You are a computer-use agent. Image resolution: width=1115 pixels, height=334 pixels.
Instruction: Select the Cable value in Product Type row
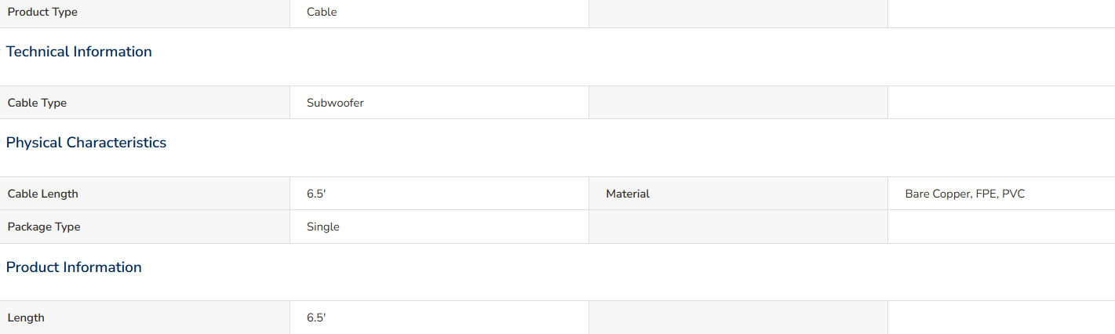point(322,13)
